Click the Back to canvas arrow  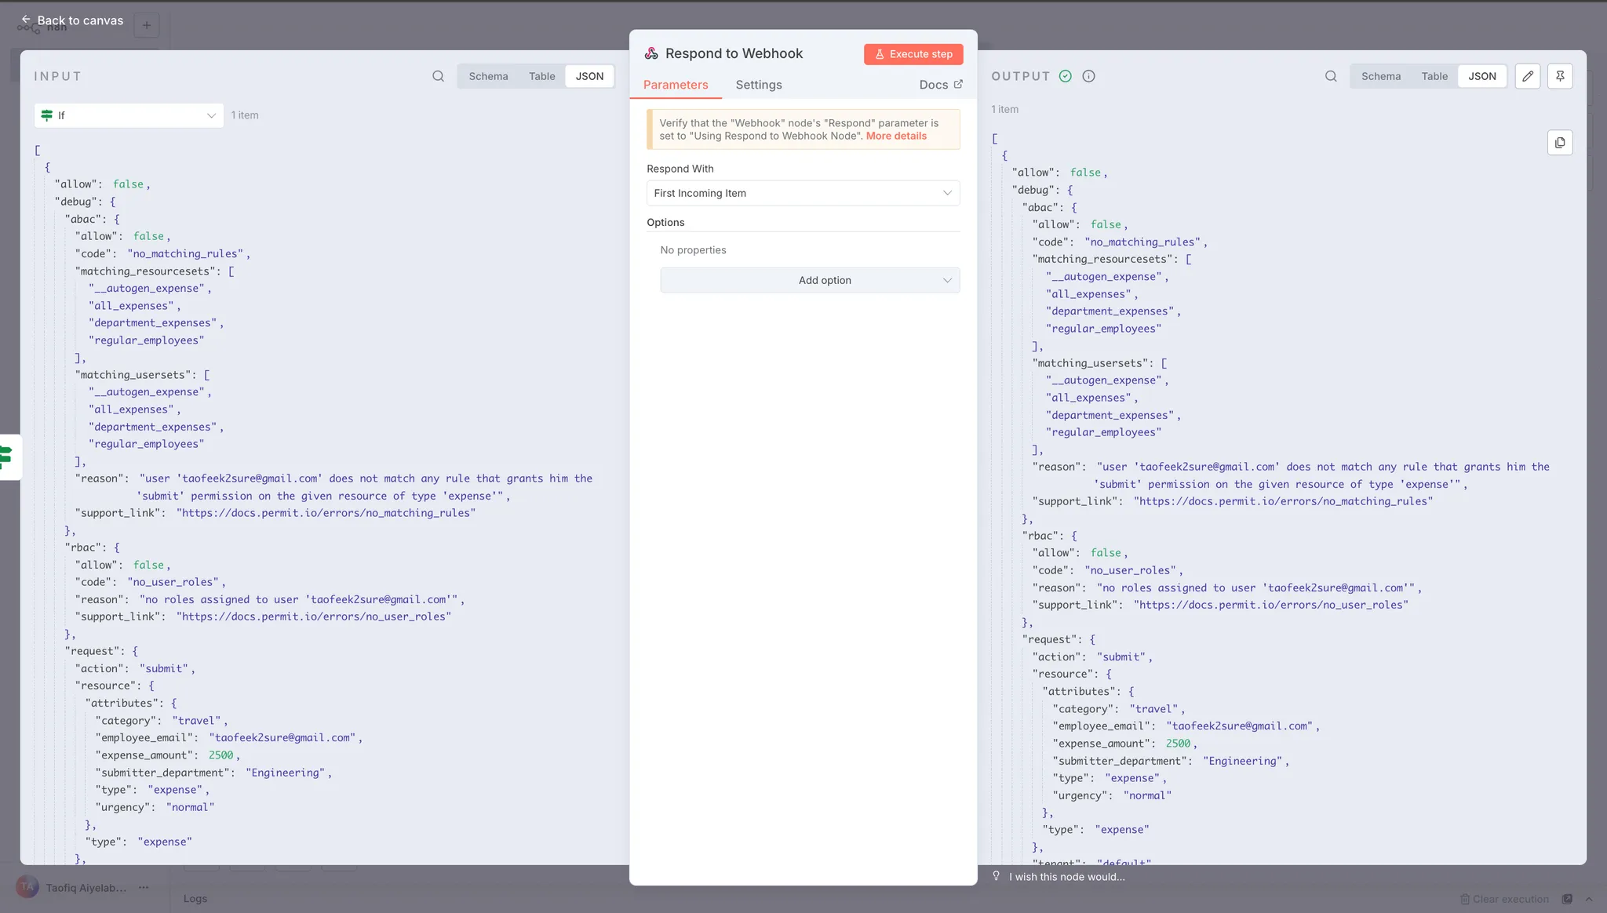tap(26, 20)
